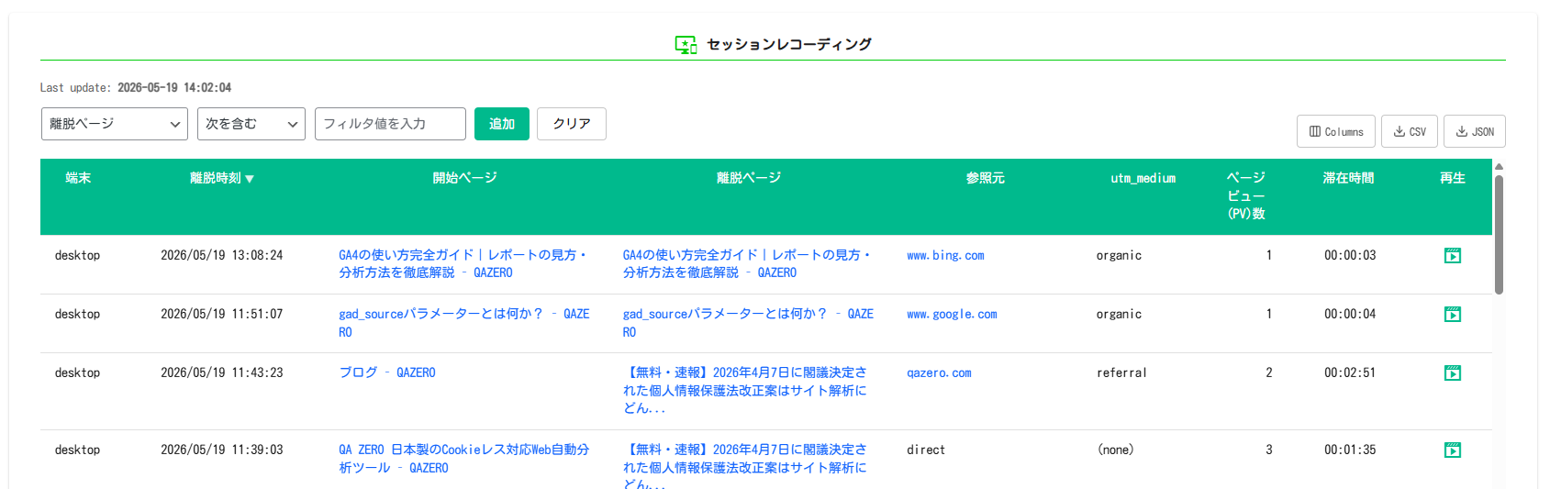Open GA4の使い方完全ガイド start page link
The height and width of the screenshot is (489, 1550).
[463, 264]
